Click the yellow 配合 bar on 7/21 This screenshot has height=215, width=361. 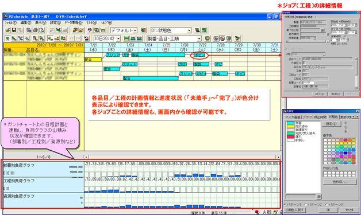[93, 60]
